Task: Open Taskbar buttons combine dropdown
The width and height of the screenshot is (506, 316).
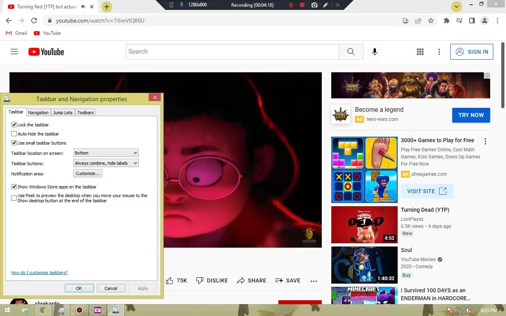Action: (x=106, y=163)
